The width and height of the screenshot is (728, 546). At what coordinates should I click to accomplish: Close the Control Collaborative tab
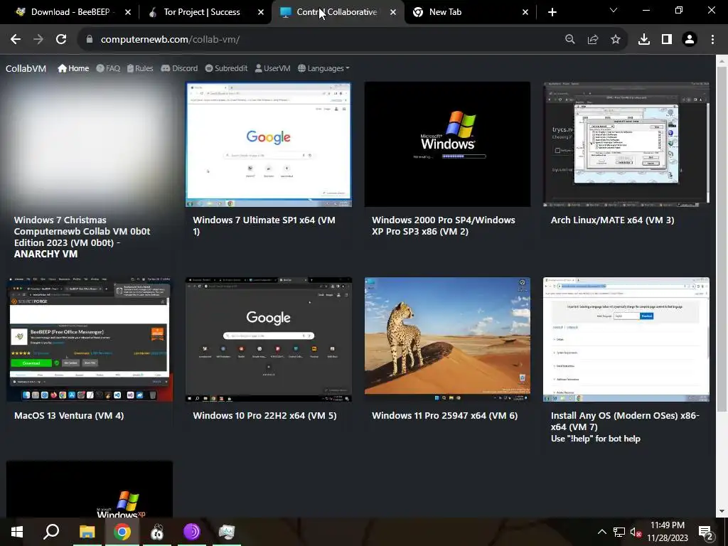click(393, 12)
